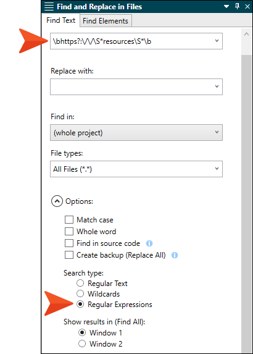Select the Wildcards search type
Screen dimensions: 253x354
[x=80, y=293]
